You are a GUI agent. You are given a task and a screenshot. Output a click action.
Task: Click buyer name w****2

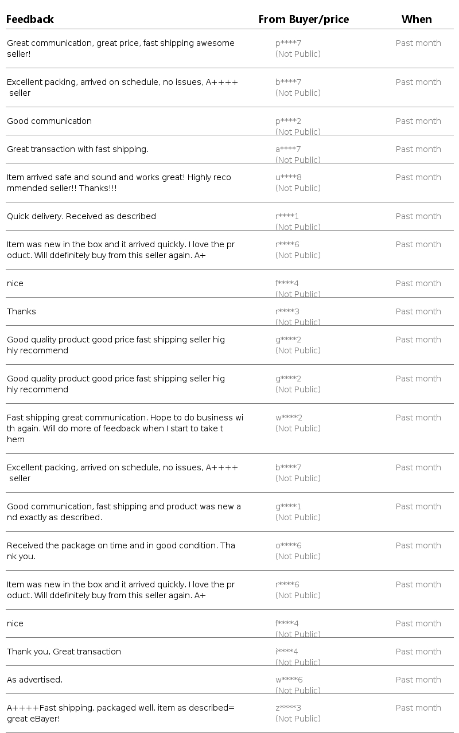pyautogui.click(x=289, y=418)
